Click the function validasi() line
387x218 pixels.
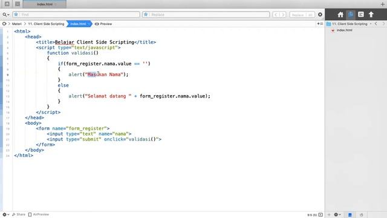[73, 53]
